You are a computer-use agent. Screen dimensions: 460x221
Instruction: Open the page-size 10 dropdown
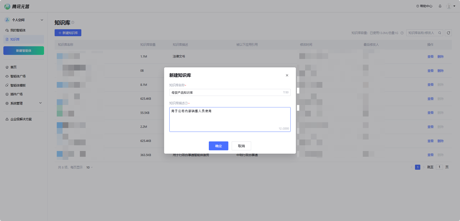pyautogui.click(x=89, y=167)
